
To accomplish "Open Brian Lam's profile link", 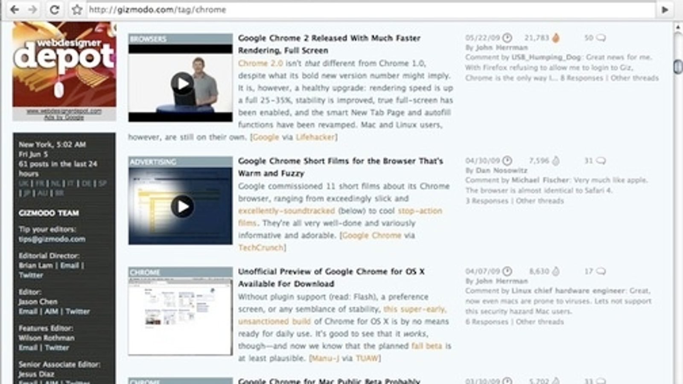I will pos(35,265).
